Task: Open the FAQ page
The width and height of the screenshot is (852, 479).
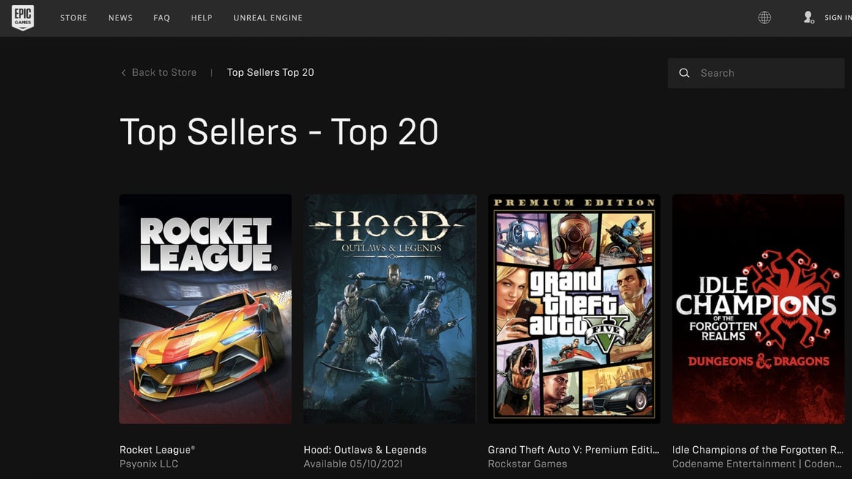Action: point(161,18)
